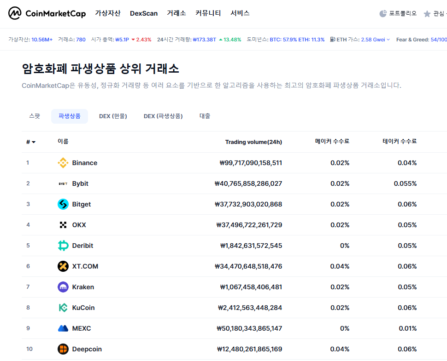Sort by the 이름 column header
Screen dimensions: 447x361
(x=63, y=141)
